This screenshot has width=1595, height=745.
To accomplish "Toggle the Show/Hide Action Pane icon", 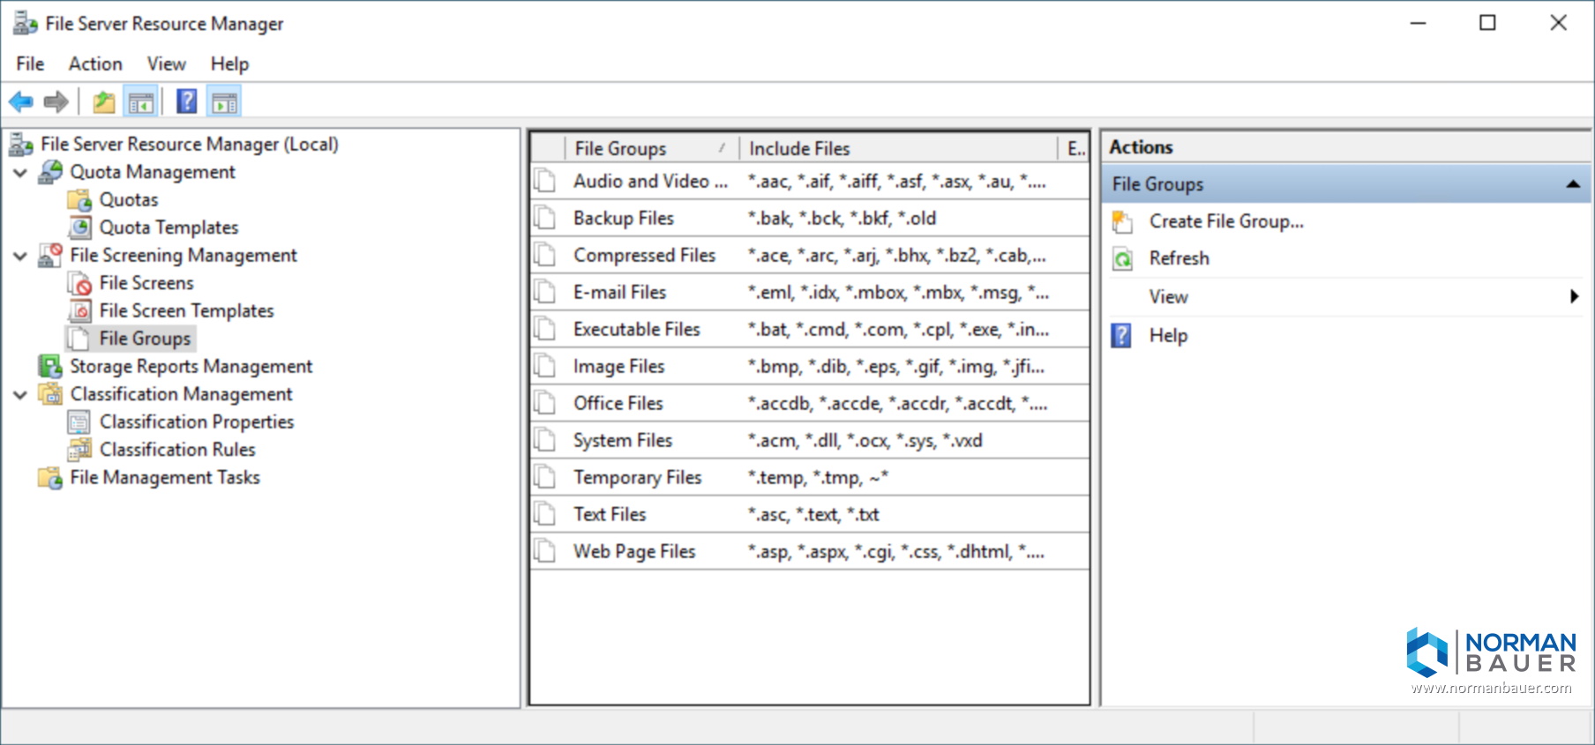I will tap(224, 102).
